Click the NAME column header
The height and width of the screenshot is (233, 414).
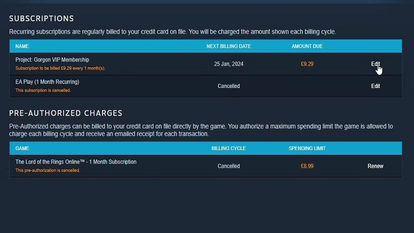click(x=22, y=47)
